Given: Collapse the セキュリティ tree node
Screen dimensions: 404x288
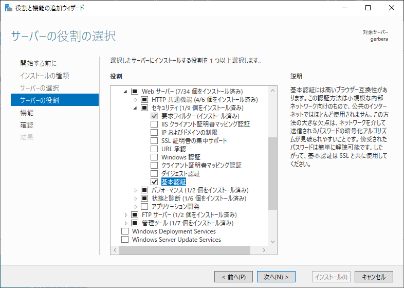Looking at the screenshot, I should [x=136, y=108].
